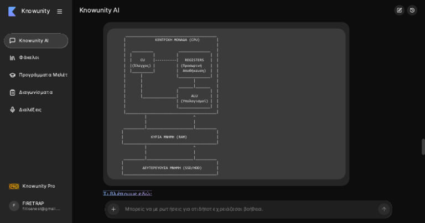Open FIRETRAP account name
The height and width of the screenshot is (223, 425).
click(x=33, y=203)
